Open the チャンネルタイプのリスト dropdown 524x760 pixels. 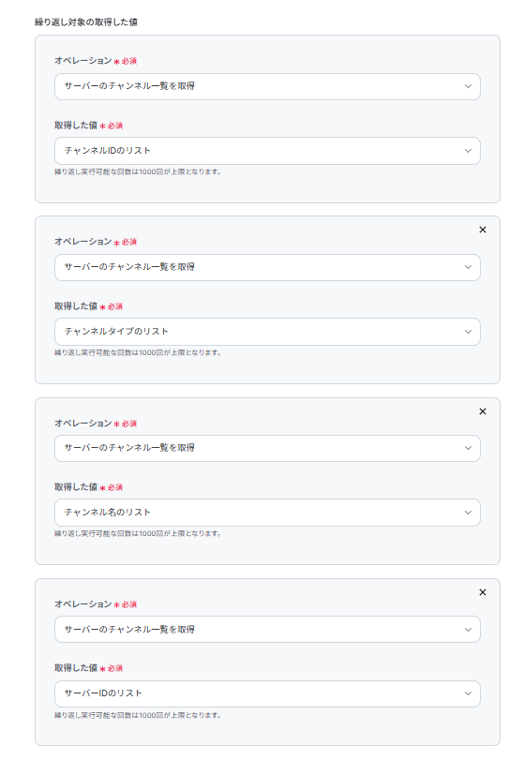(x=267, y=332)
